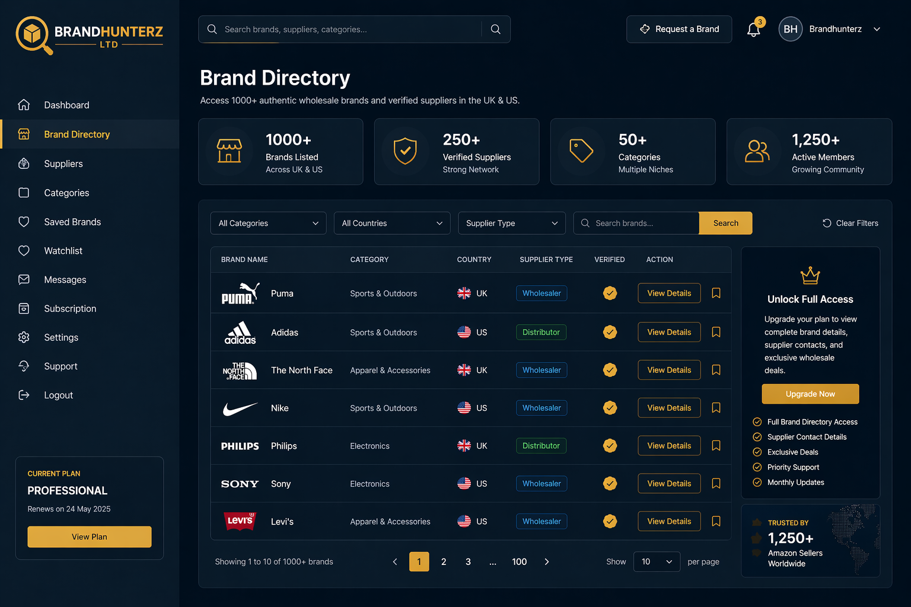
Task: Click the SUPPLIER TYPE column header
Action: 546,260
